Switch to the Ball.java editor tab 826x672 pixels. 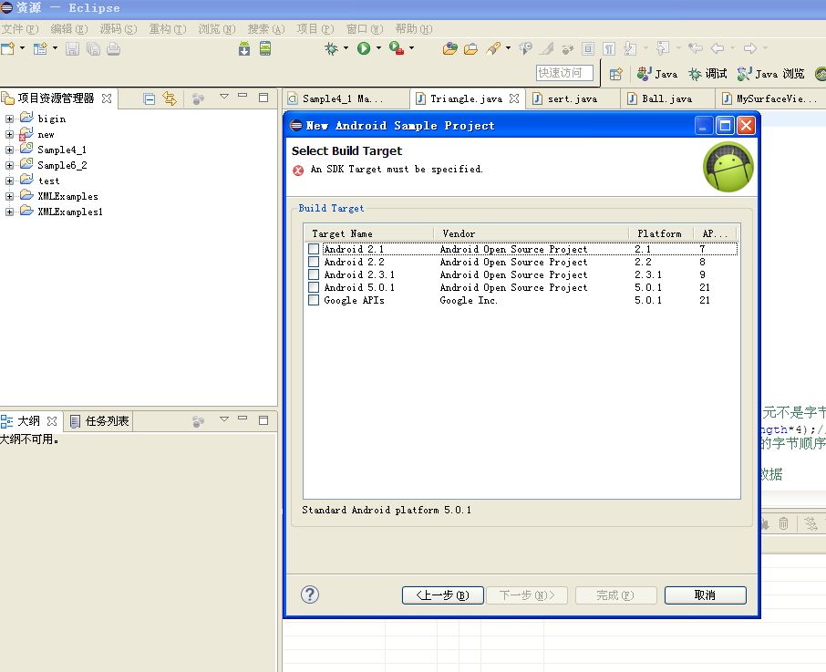(x=666, y=99)
